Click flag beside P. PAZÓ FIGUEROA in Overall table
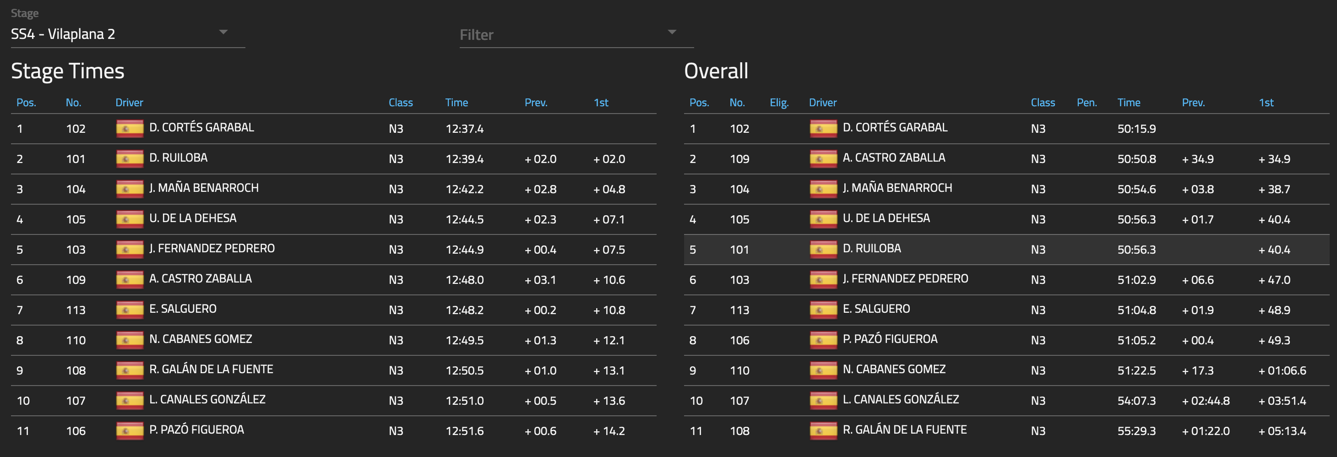The image size is (1337, 457). 823,340
